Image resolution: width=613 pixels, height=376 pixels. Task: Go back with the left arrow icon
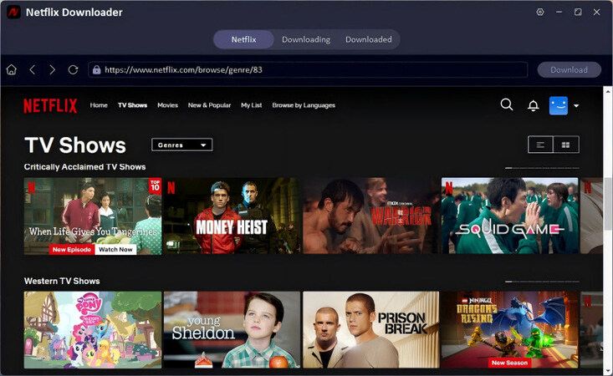click(33, 70)
